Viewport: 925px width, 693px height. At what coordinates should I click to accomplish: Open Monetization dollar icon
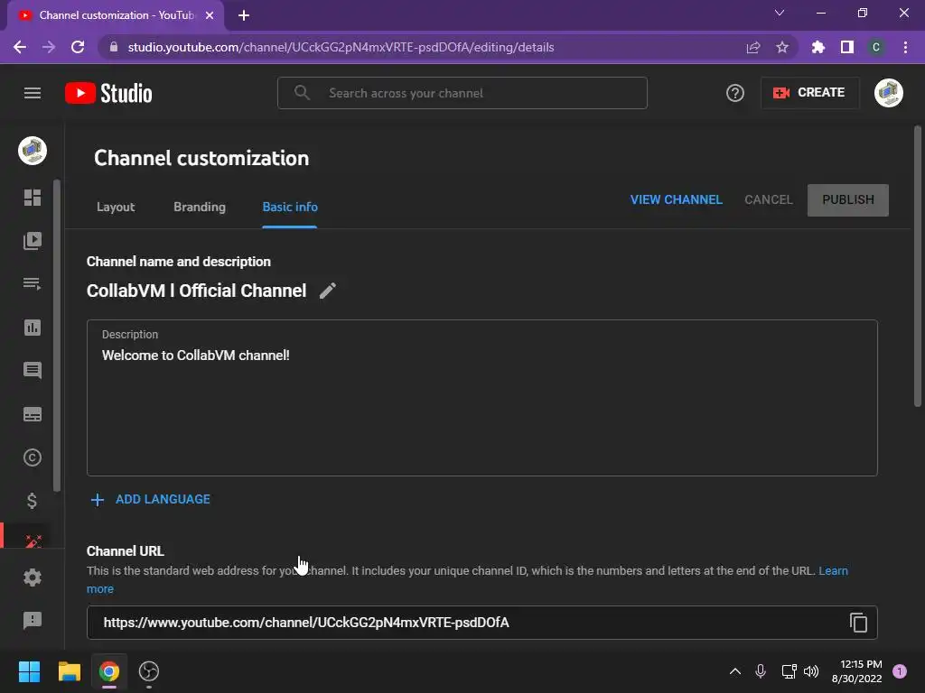point(33,501)
